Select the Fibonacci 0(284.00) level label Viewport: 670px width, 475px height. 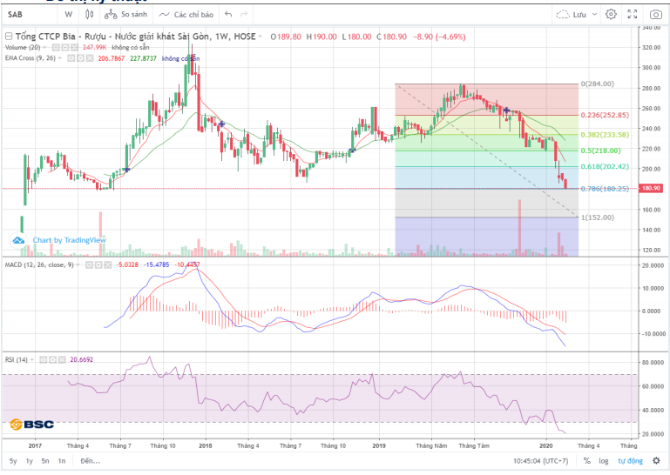[x=598, y=84]
